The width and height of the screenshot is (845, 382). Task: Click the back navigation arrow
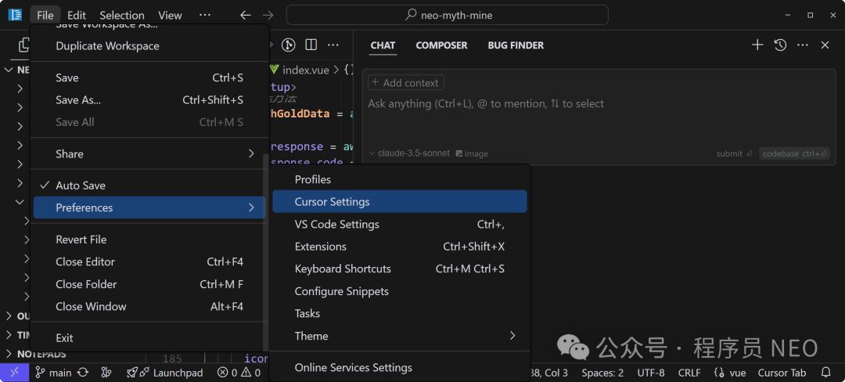point(246,15)
